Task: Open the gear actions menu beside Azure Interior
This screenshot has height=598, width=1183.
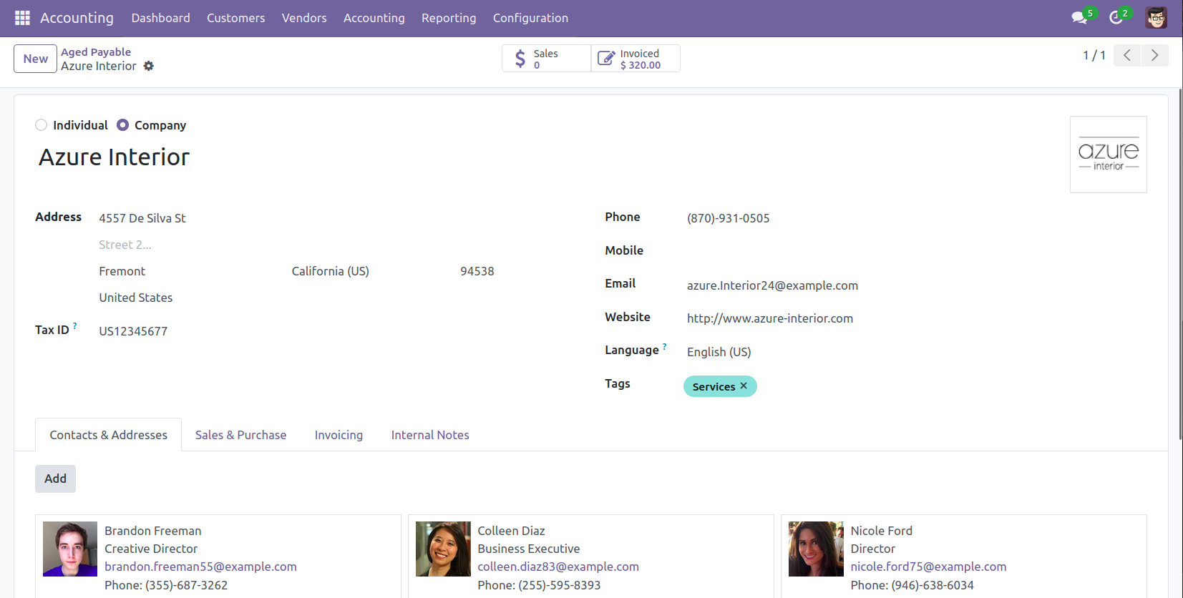Action: [x=149, y=66]
